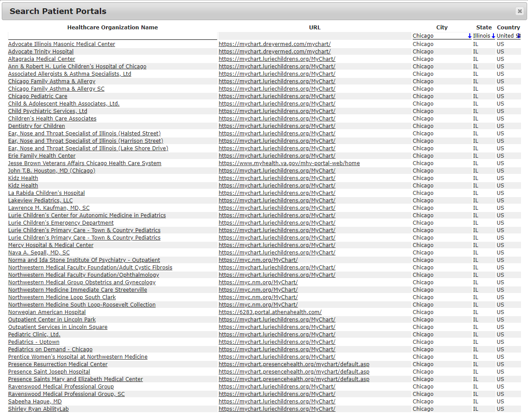This screenshot has width=528, height=413.
Task: Select Lakeview Pediatrics, LLC
Action: pyautogui.click(x=40, y=201)
